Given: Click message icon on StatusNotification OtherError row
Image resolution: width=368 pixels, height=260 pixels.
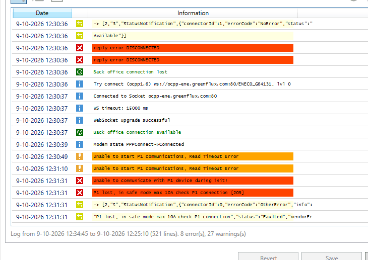Looking at the screenshot, I should coord(80,205).
